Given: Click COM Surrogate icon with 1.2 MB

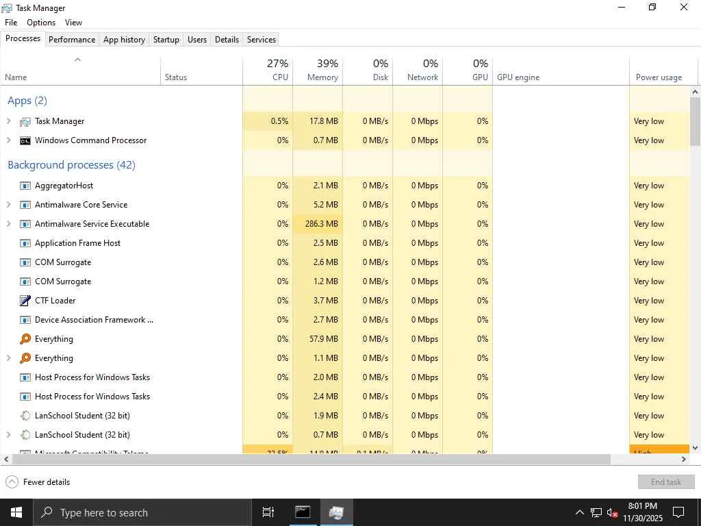Looking at the screenshot, I should click(x=25, y=281).
